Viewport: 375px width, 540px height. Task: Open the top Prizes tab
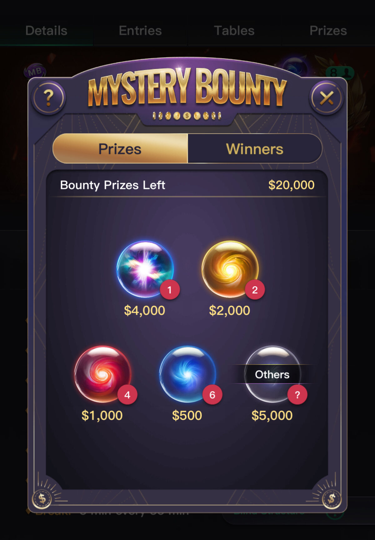[x=328, y=31]
